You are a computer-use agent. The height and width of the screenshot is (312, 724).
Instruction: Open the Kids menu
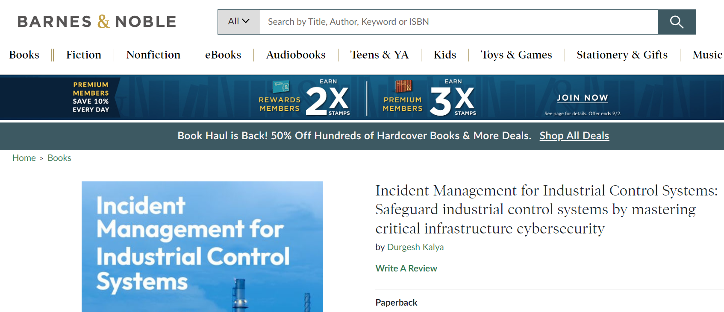point(445,55)
